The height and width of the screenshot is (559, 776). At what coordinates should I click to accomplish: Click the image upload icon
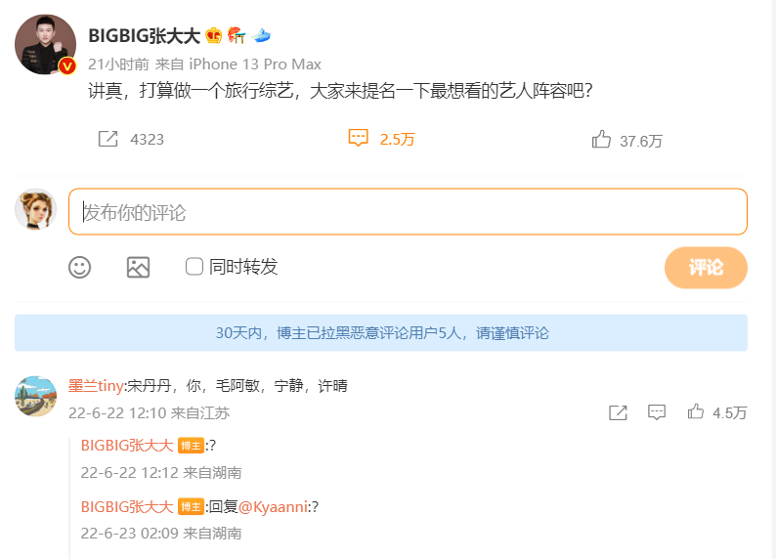coord(138,267)
